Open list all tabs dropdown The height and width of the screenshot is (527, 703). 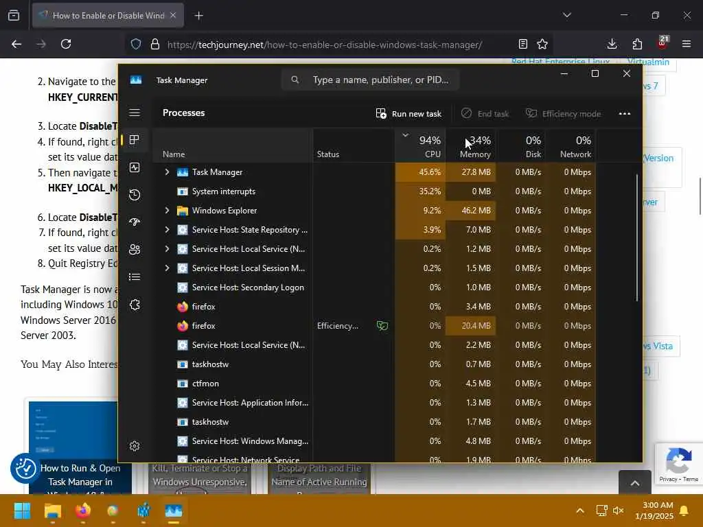(x=567, y=15)
